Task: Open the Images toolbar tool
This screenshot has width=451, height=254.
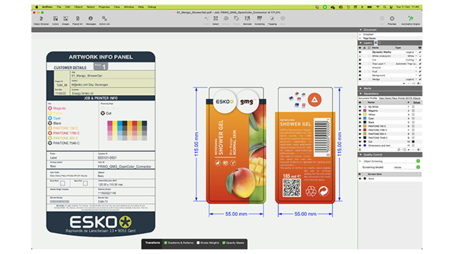Action: coord(66,20)
